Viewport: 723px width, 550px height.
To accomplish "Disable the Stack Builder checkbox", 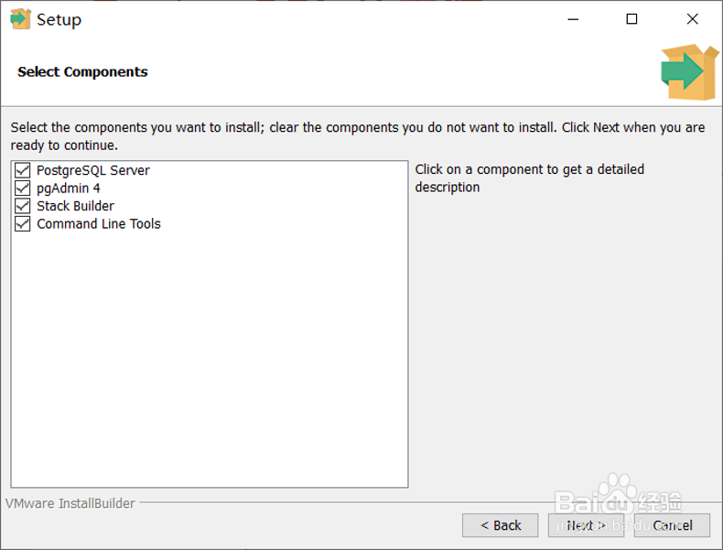I will pyautogui.click(x=23, y=206).
